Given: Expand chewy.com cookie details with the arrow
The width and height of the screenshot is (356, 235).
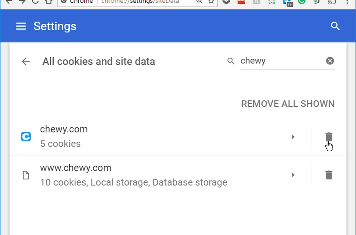Looking at the screenshot, I should pyautogui.click(x=293, y=137).
